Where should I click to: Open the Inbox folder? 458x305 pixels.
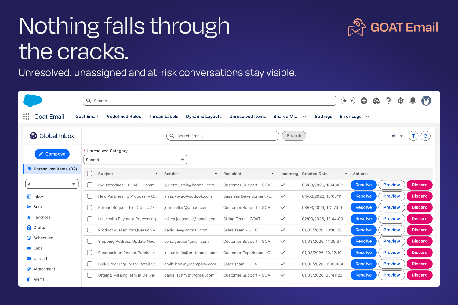pyautogui.click(x=38, y=196)
